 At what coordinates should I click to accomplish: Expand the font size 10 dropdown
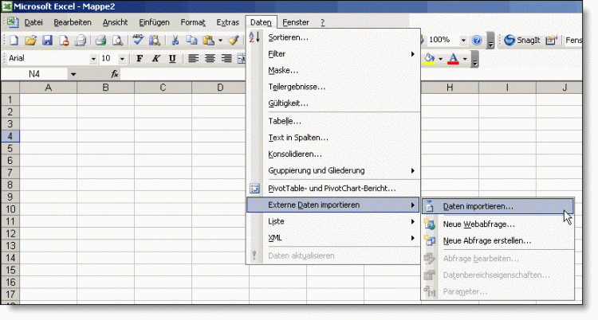(x=122, y=58)
